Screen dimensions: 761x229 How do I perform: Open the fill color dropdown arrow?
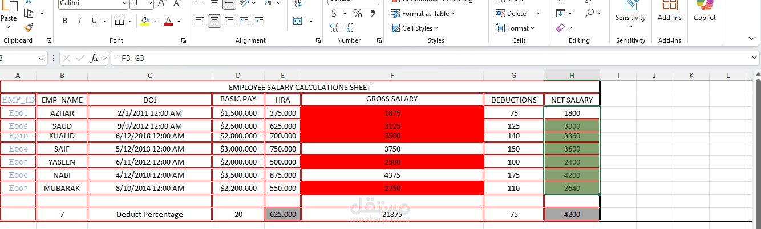click(x=155, y=21)
